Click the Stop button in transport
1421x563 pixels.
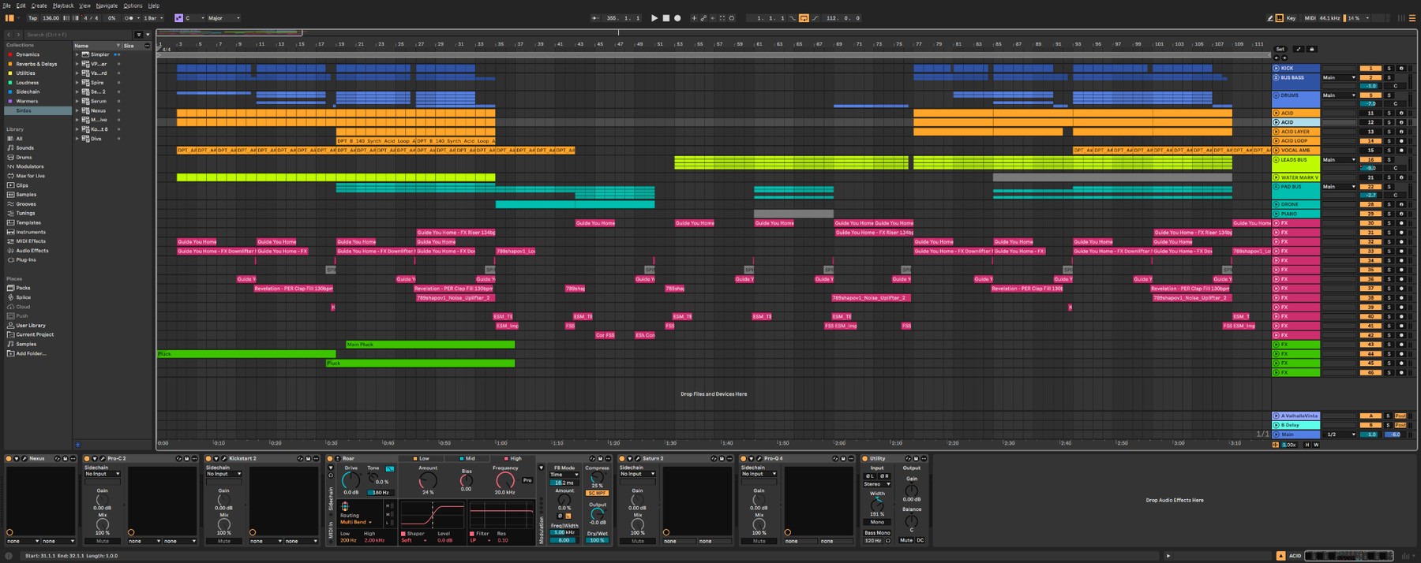[x=666, y=18]
